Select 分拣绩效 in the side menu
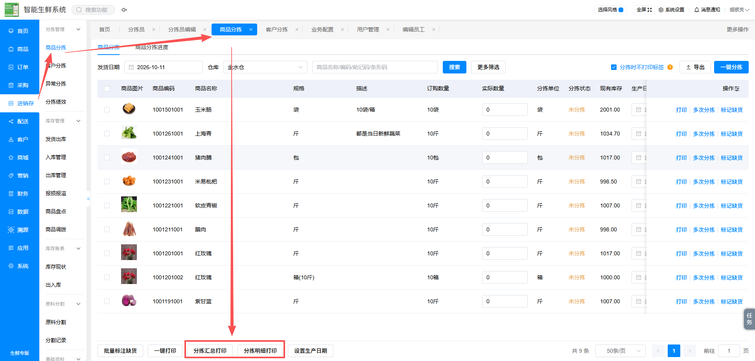Screen dimensions: 755x361 click(56, 102)
